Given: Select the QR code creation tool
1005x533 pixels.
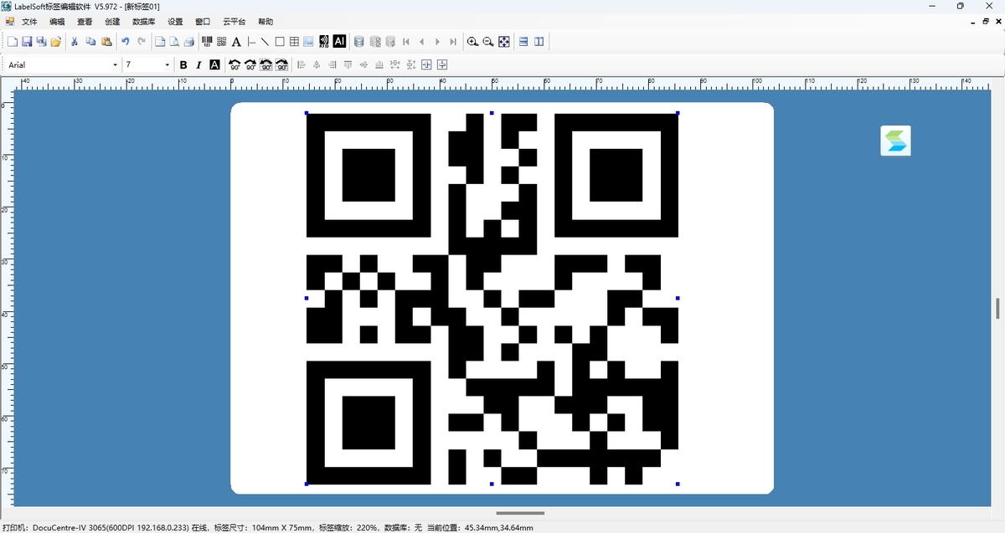Looking at the screenshot, I should tap(222, 42).
